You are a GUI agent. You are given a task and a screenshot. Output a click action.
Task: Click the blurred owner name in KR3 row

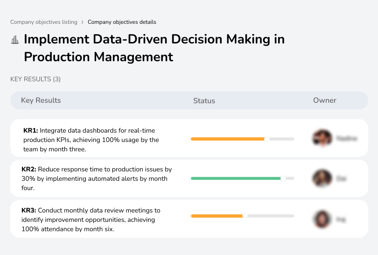click(341, 220)
